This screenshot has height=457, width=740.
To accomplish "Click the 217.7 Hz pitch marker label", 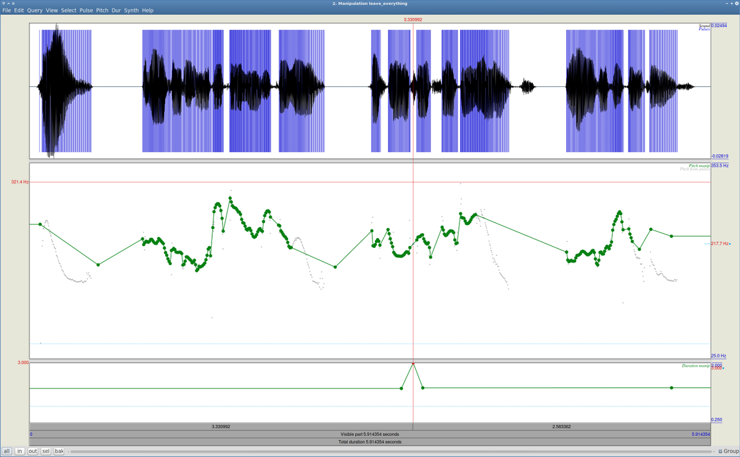I will pyautogui.click(x=720, y=244).
